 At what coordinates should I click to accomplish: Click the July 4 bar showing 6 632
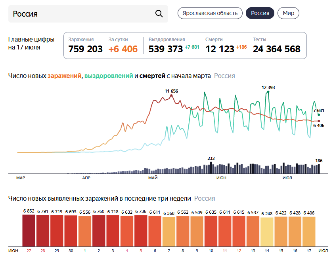[127, 231]
